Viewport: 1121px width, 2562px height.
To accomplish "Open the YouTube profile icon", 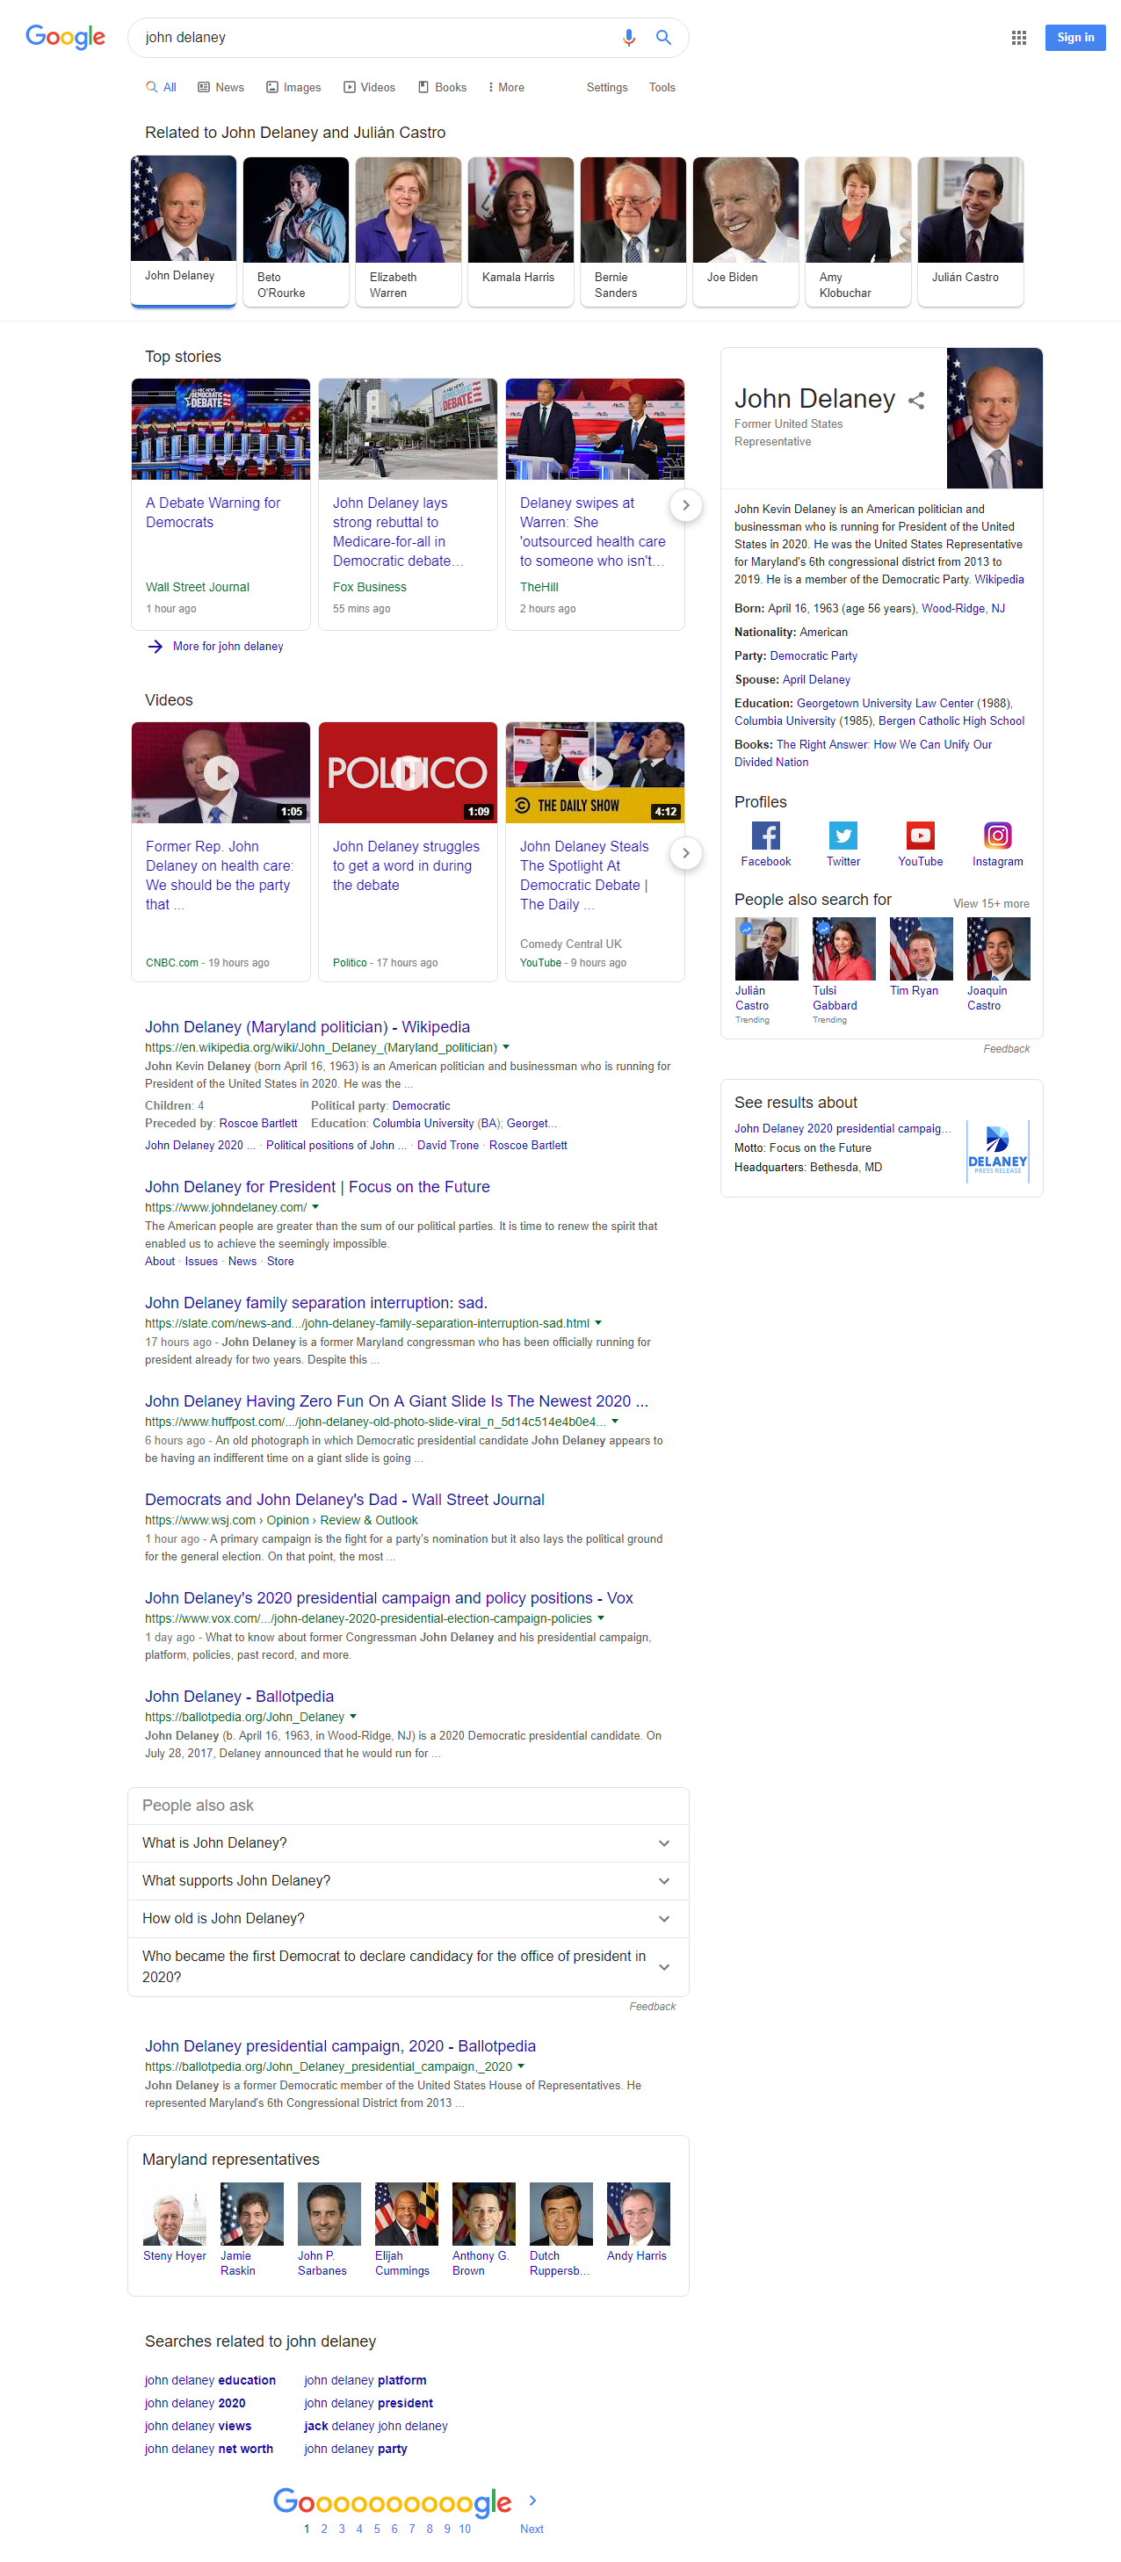I will [x=920, y=836].
